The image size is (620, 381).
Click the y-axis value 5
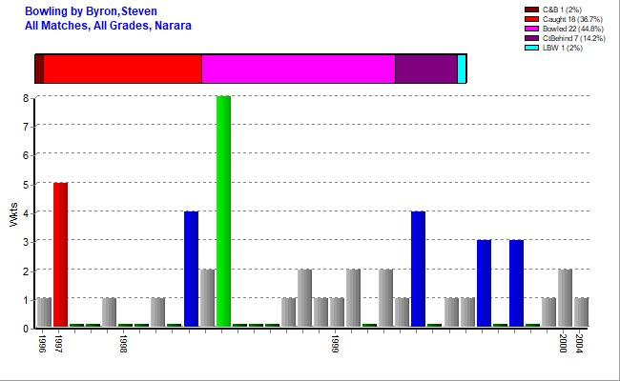tap(26, 185)
